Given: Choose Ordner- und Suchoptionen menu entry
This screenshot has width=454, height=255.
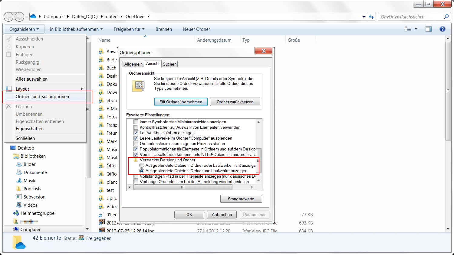Looking at the screenshot, I should (45, 97).
